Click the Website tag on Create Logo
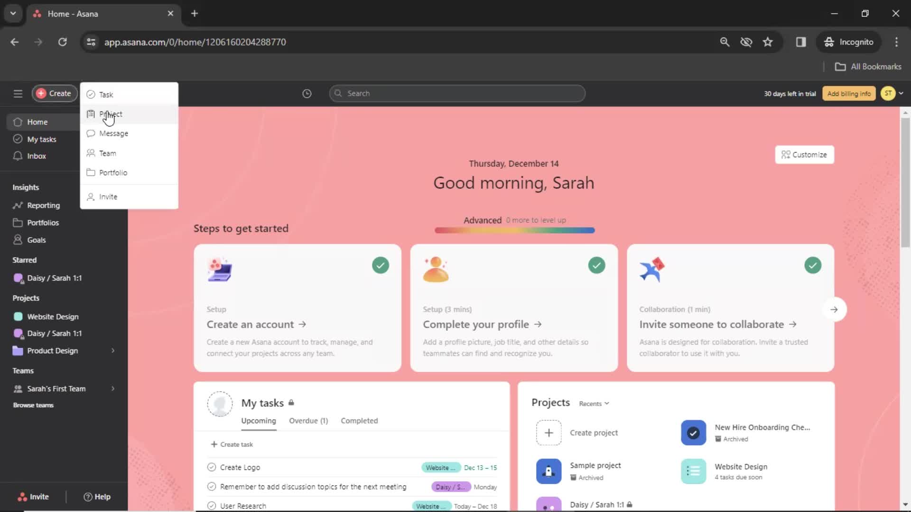 click(441, 467)
